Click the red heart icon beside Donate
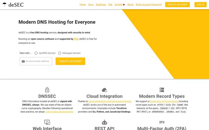The image size is (209, 130). 124,5
